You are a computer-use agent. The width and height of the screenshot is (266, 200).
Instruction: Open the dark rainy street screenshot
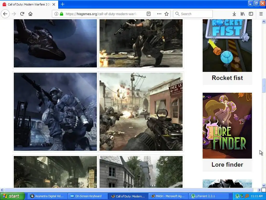pyautogui.click(x=55, y=172)
